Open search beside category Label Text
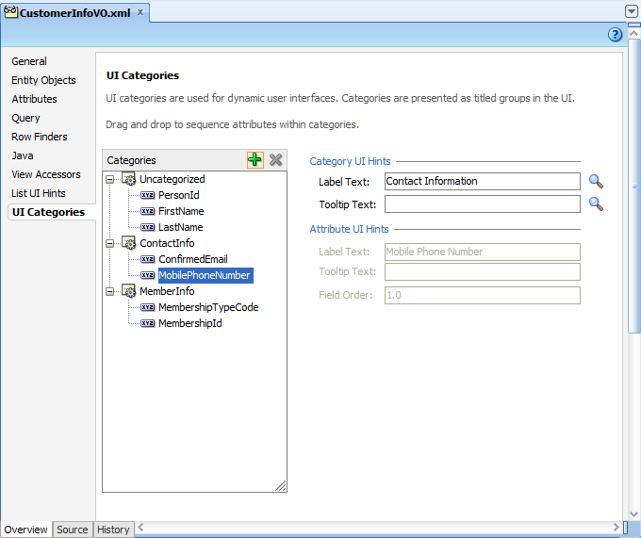Image resolution: width=641 pixels, height=538 pixels. pos(596,182)
